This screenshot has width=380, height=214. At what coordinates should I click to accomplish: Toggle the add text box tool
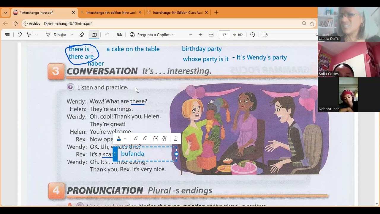[x=94, y=35]
